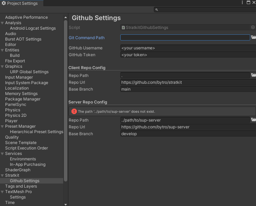
Task: Focus the Git Command Path input field
Action: click(x=185, y=37)
